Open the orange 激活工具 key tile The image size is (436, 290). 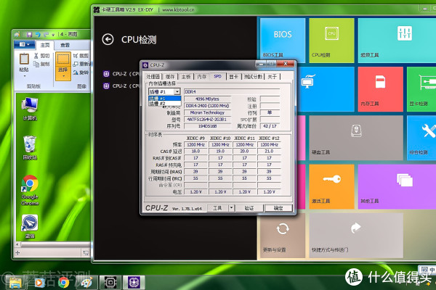[331, 187]
